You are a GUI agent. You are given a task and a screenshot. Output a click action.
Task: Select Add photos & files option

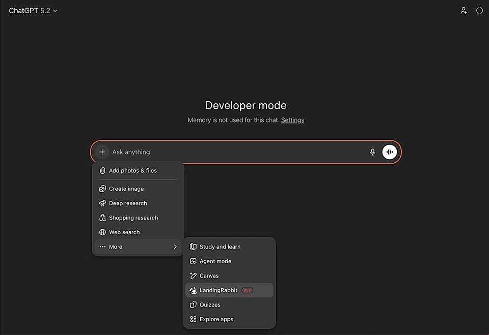point(132,171)
